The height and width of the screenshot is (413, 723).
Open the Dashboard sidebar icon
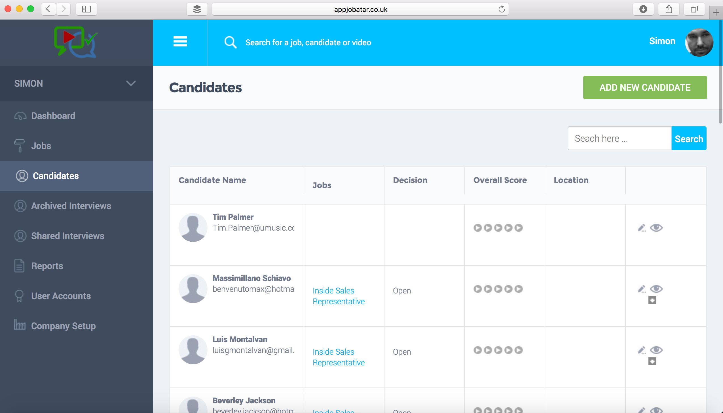pyautogui.click(x=20, y=116)
